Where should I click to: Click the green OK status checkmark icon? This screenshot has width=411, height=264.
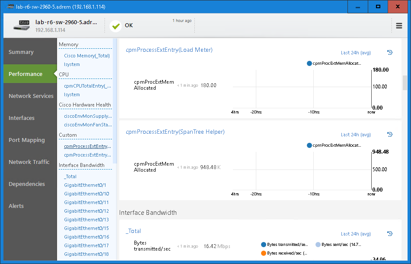[115, 26]
